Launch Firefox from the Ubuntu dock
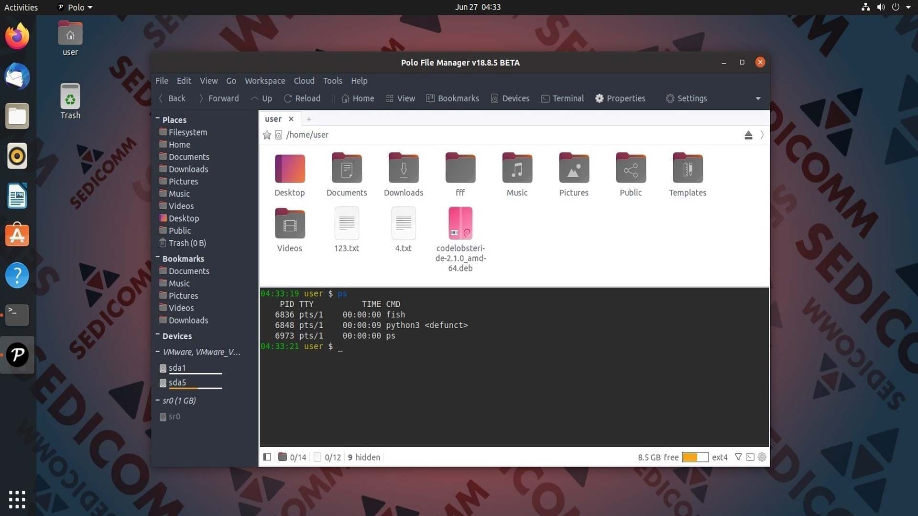The height and width of the screenshot is (516, 918). 17,36
